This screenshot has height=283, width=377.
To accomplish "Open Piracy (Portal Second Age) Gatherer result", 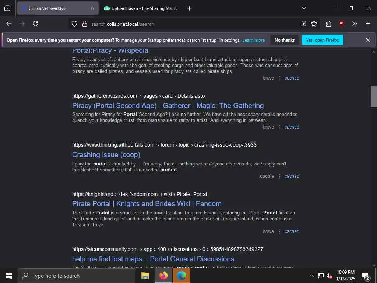I will tap(168, 106).
